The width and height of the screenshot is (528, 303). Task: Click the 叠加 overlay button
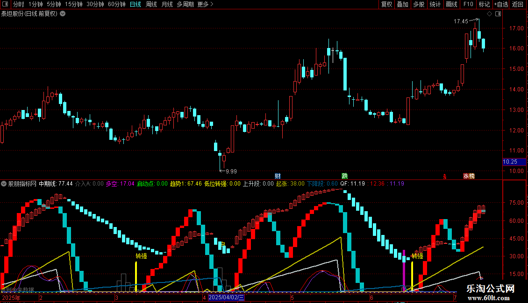tap(402, 4)
